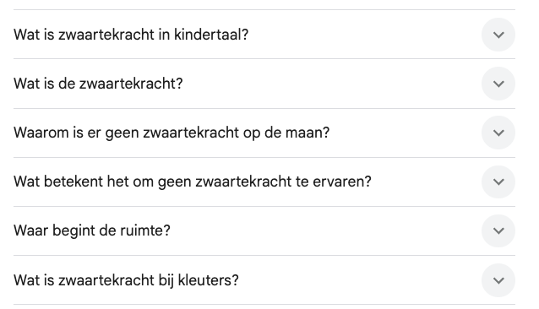This screenshot has height=309, width=539.
Task: Click the word 'kindertaal?' in first question
Action: [211, 35]
